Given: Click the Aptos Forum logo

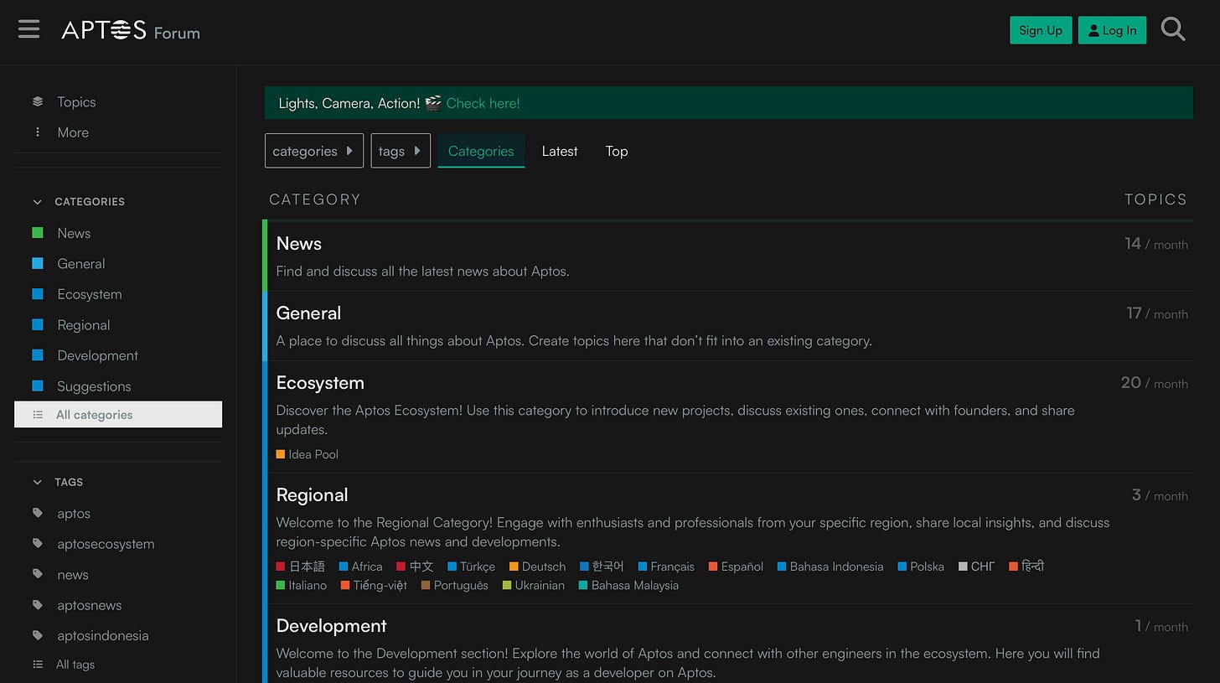Looking at the screenshot, I should pyautogui.click(x=131, y=31).
